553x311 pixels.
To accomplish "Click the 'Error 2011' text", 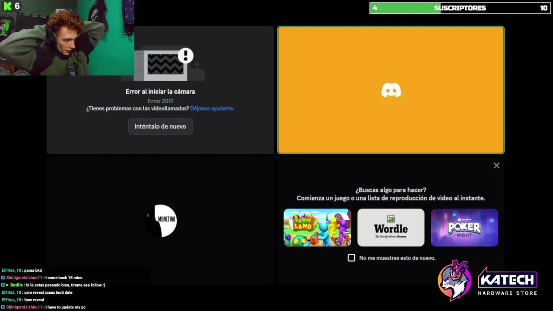I will (160, 101).
